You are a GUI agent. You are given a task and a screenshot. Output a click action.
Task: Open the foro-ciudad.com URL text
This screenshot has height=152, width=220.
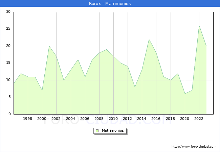(x=194, y=146)
